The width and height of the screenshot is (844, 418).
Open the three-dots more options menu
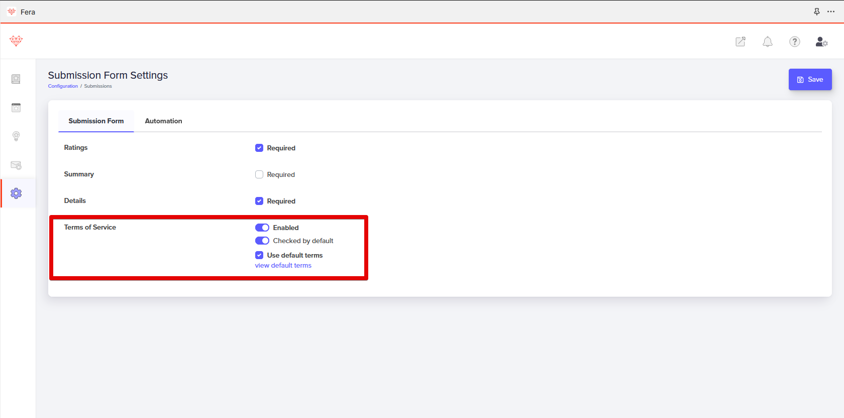(831, 12)
